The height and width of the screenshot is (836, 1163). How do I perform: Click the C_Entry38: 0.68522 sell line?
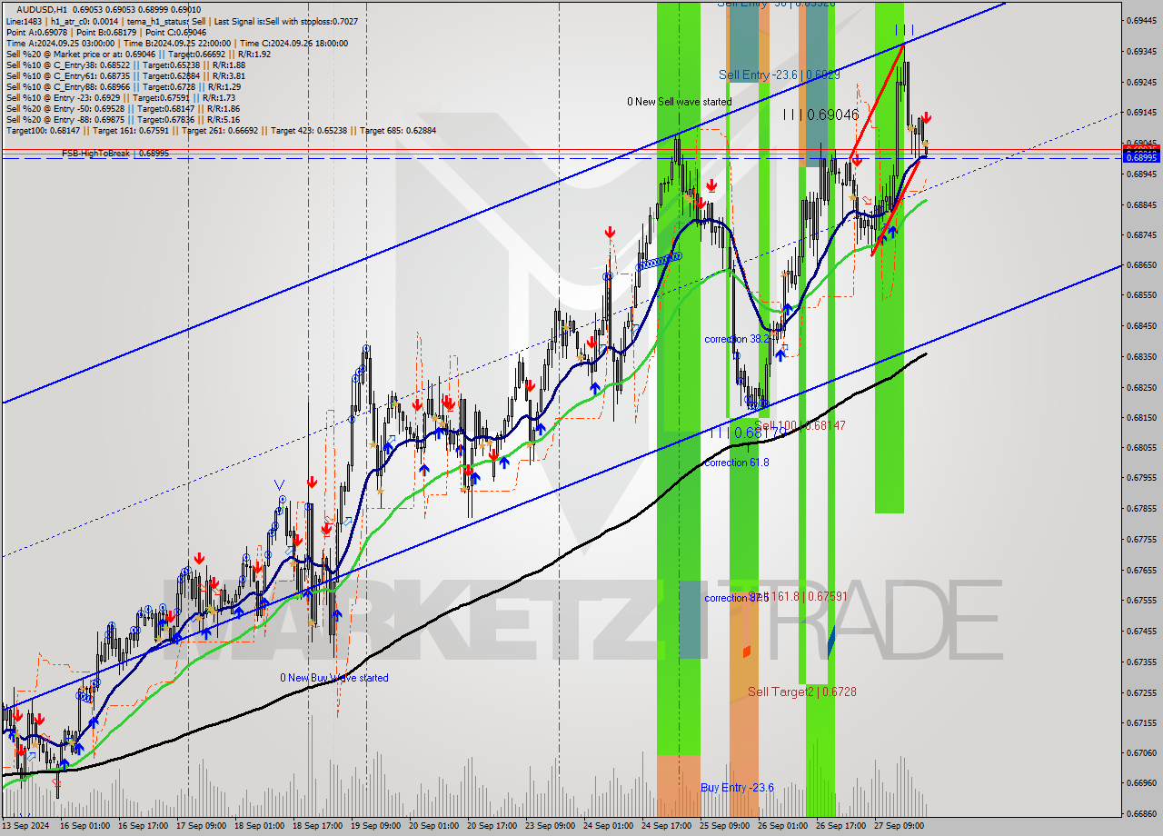pyautogui.click(x=125, y=65)
